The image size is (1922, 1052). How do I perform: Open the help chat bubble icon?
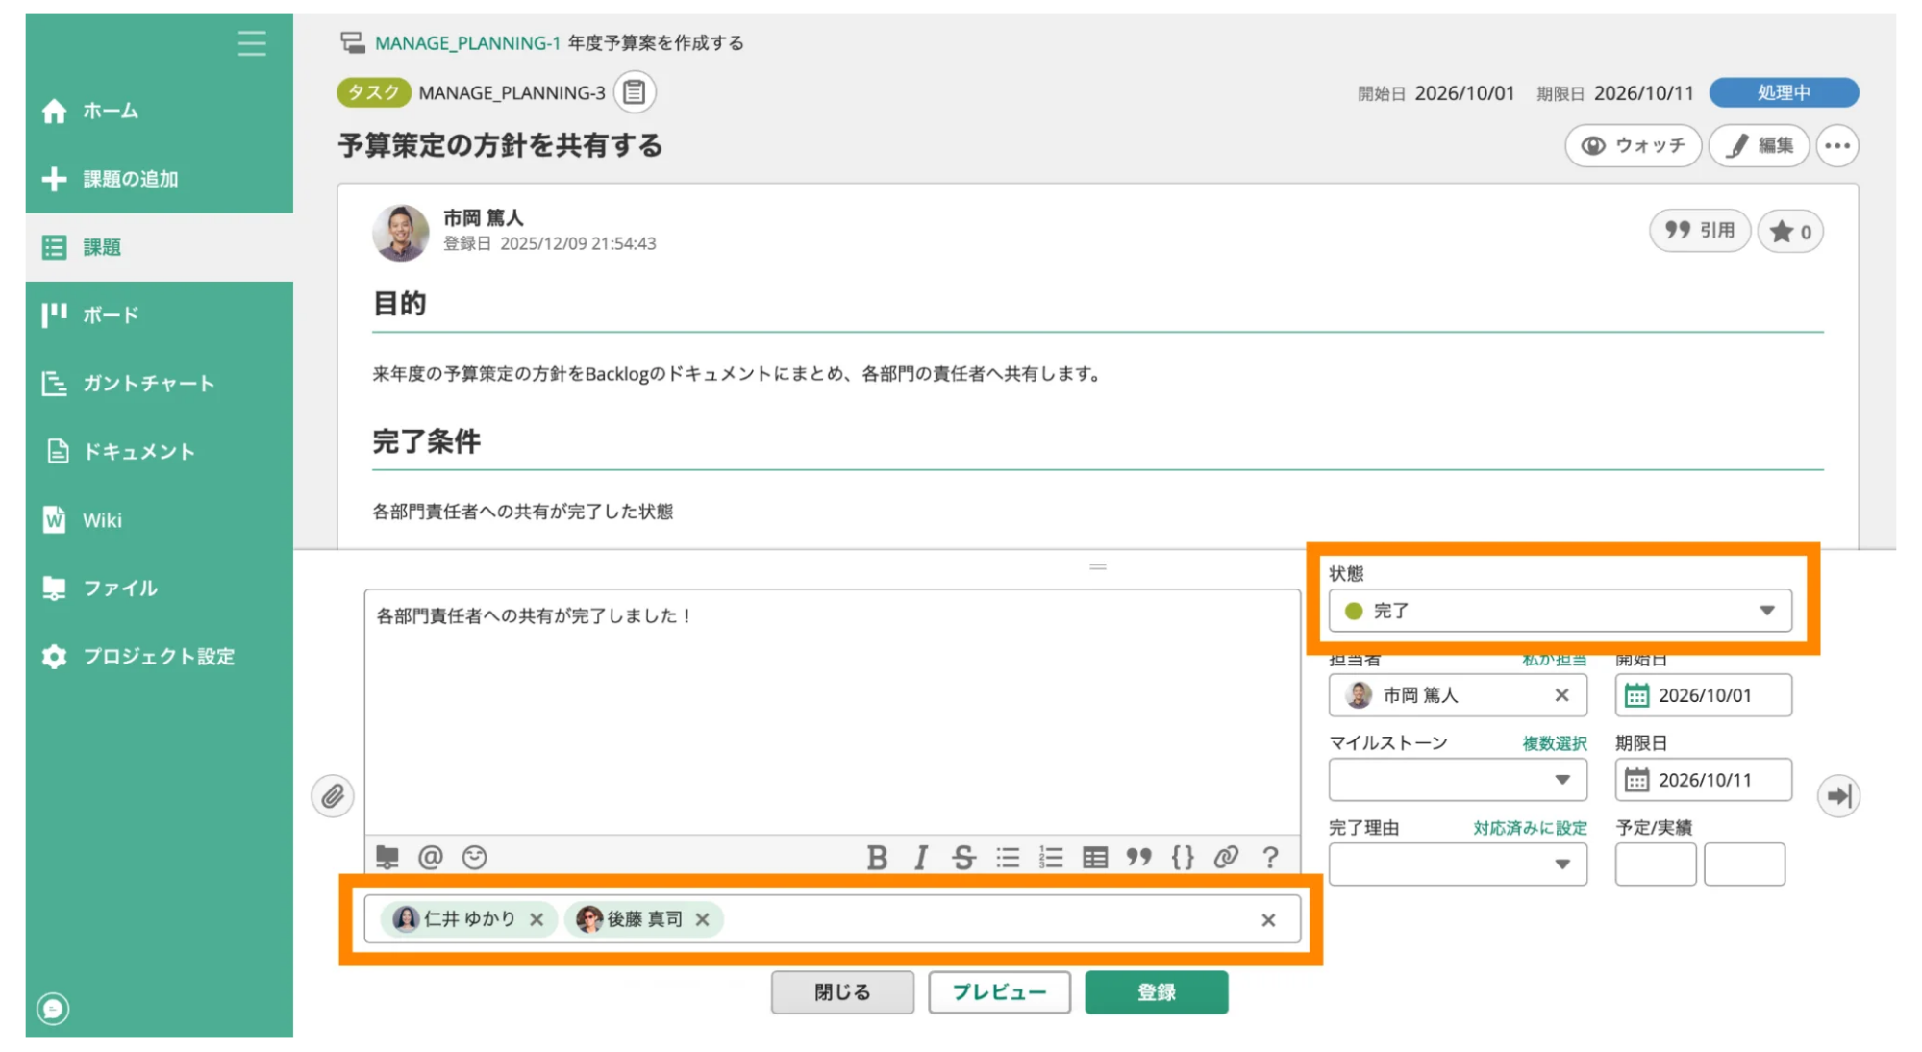(x=53, y=1009)
